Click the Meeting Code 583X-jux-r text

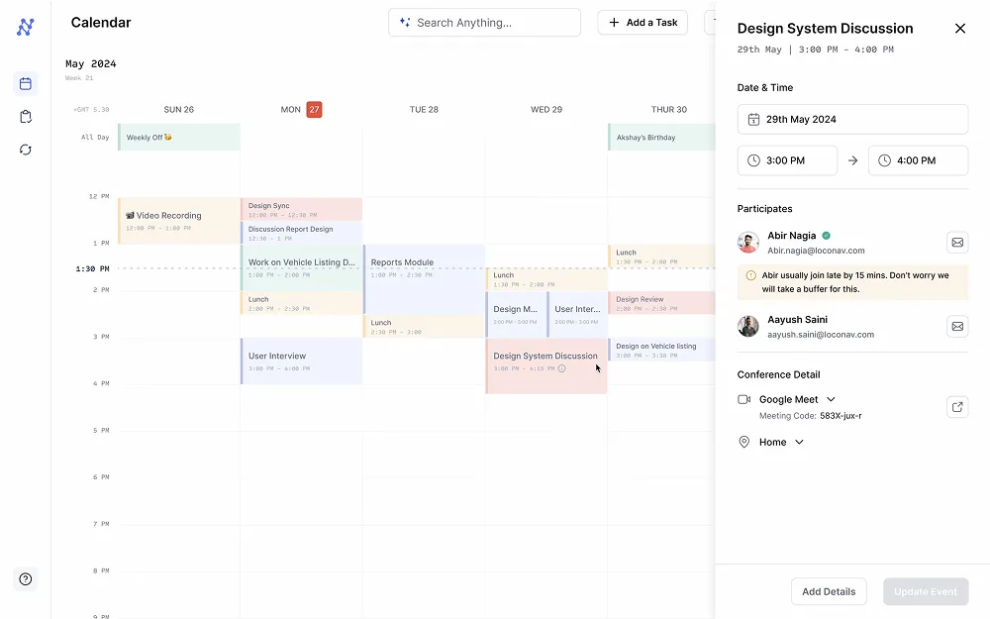[810, 416]
